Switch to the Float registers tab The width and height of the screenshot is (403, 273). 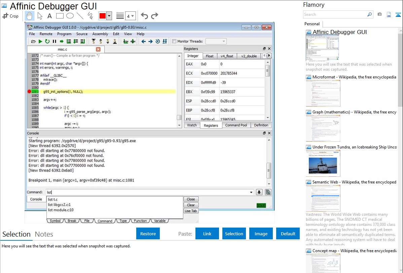210,56
